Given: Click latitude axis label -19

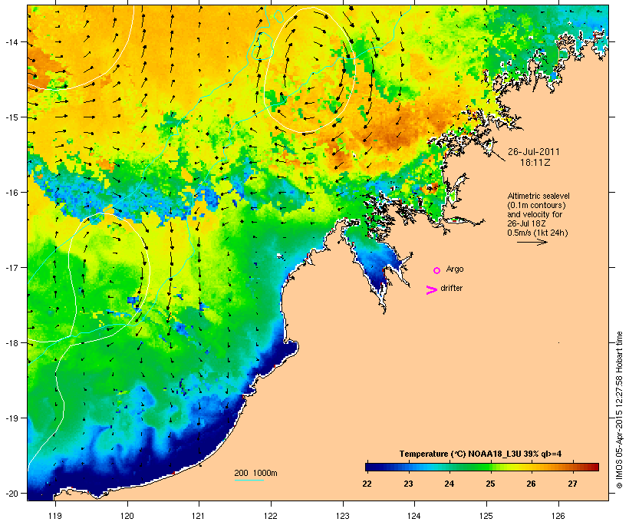Looking at the screenshot, I should click(x=11, y=418).
